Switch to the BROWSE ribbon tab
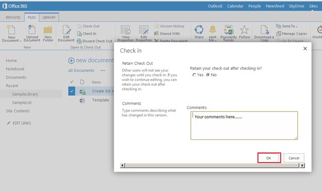This screenshot has height=192, width=322. [13, 18]
